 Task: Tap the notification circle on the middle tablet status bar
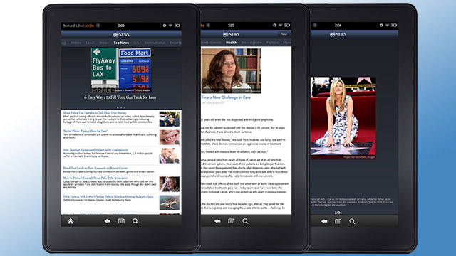[208, 26]
